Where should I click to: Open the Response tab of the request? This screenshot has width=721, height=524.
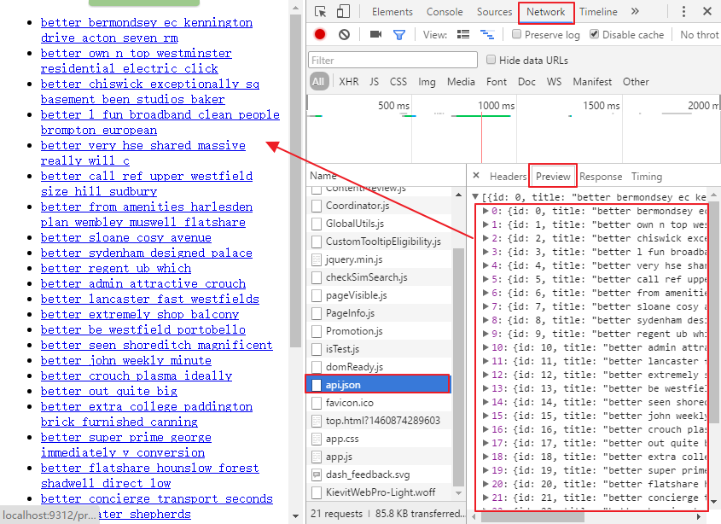coord(601,176)
